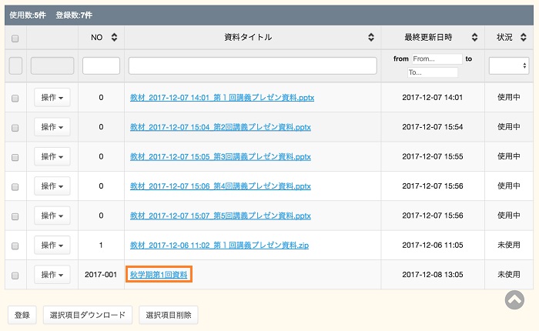
Task: Open the 状況 filter dropdown
Action: [x=508, y=66]
